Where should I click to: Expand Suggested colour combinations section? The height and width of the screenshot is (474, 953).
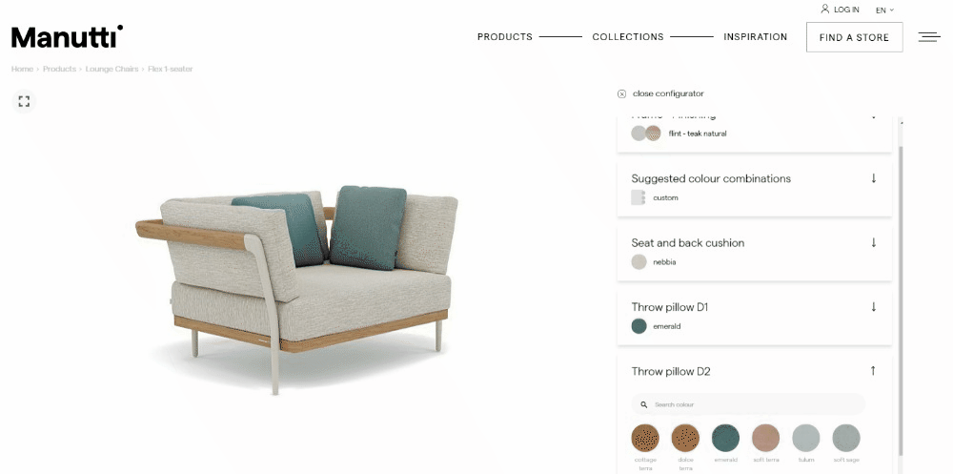(x=873, y=178)
